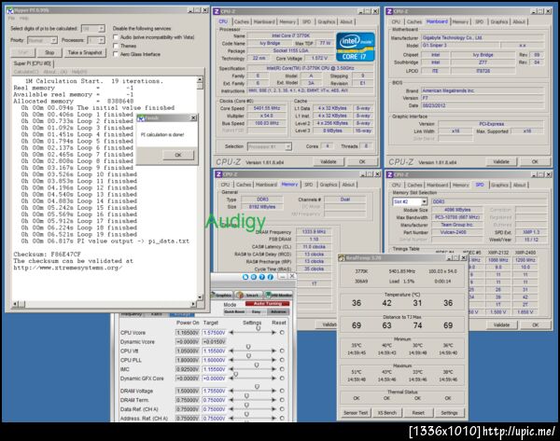Open the processor Selection dropdown in CPU-Z

coord(287,146)
